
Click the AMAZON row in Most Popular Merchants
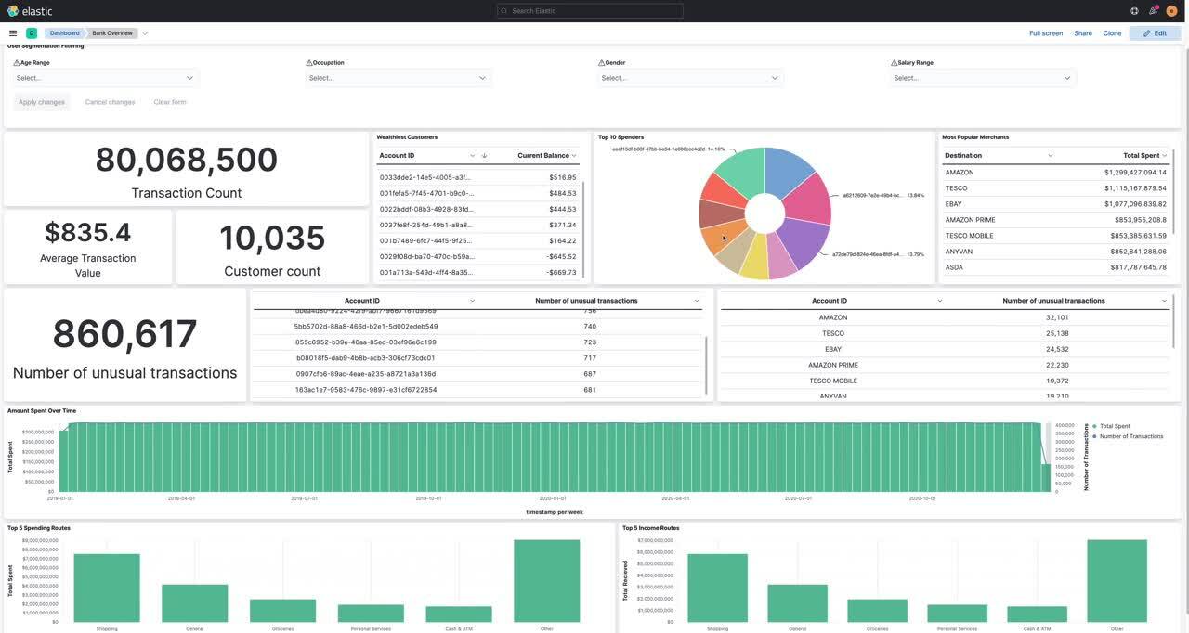click(x=1055, y=173)
